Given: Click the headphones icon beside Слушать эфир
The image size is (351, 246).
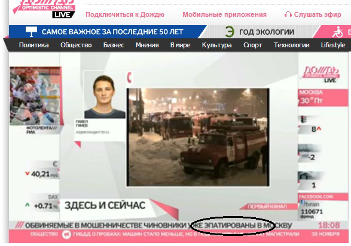Looking at the screenshot, I should (288, 14).
